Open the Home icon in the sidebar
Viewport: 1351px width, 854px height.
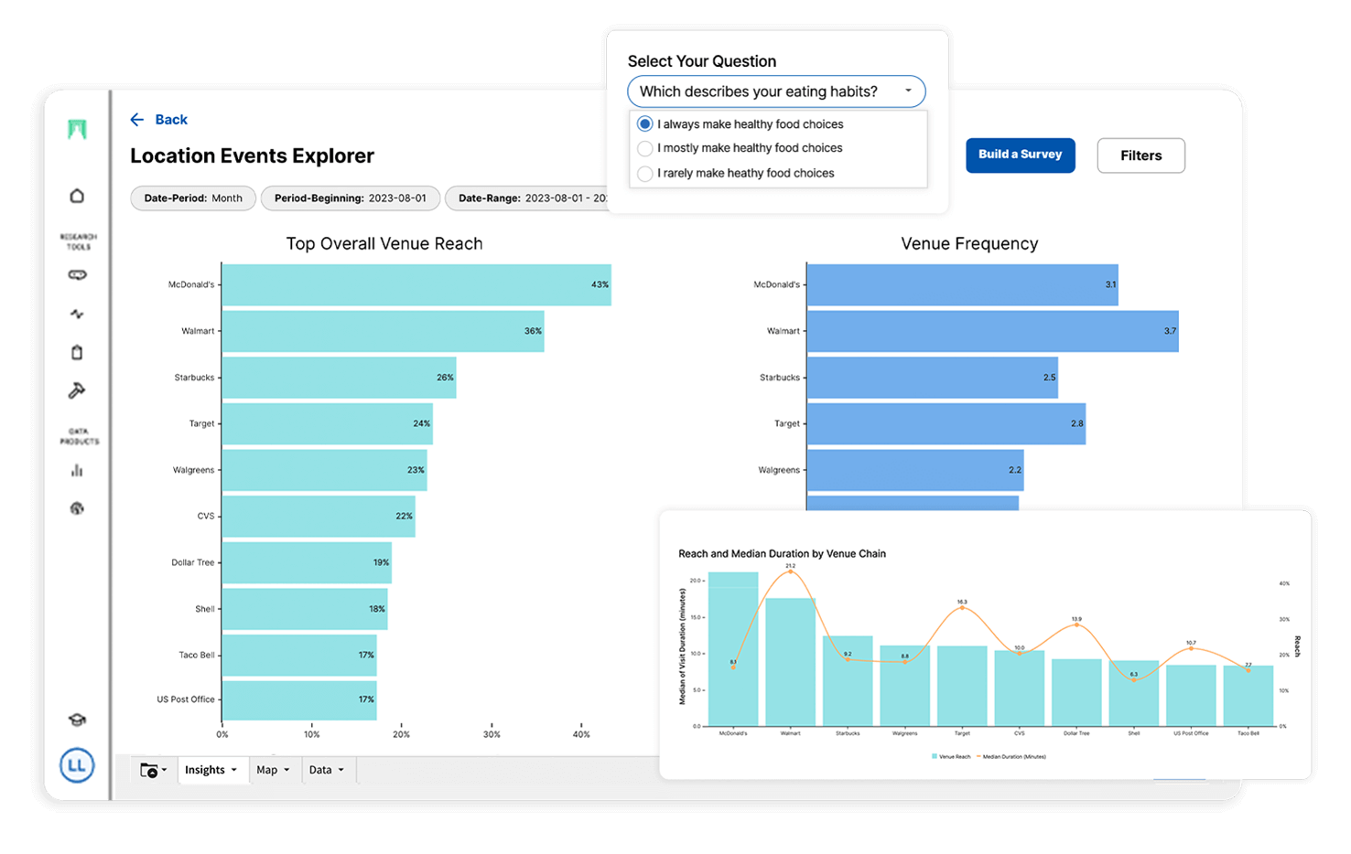pos(77,196)
